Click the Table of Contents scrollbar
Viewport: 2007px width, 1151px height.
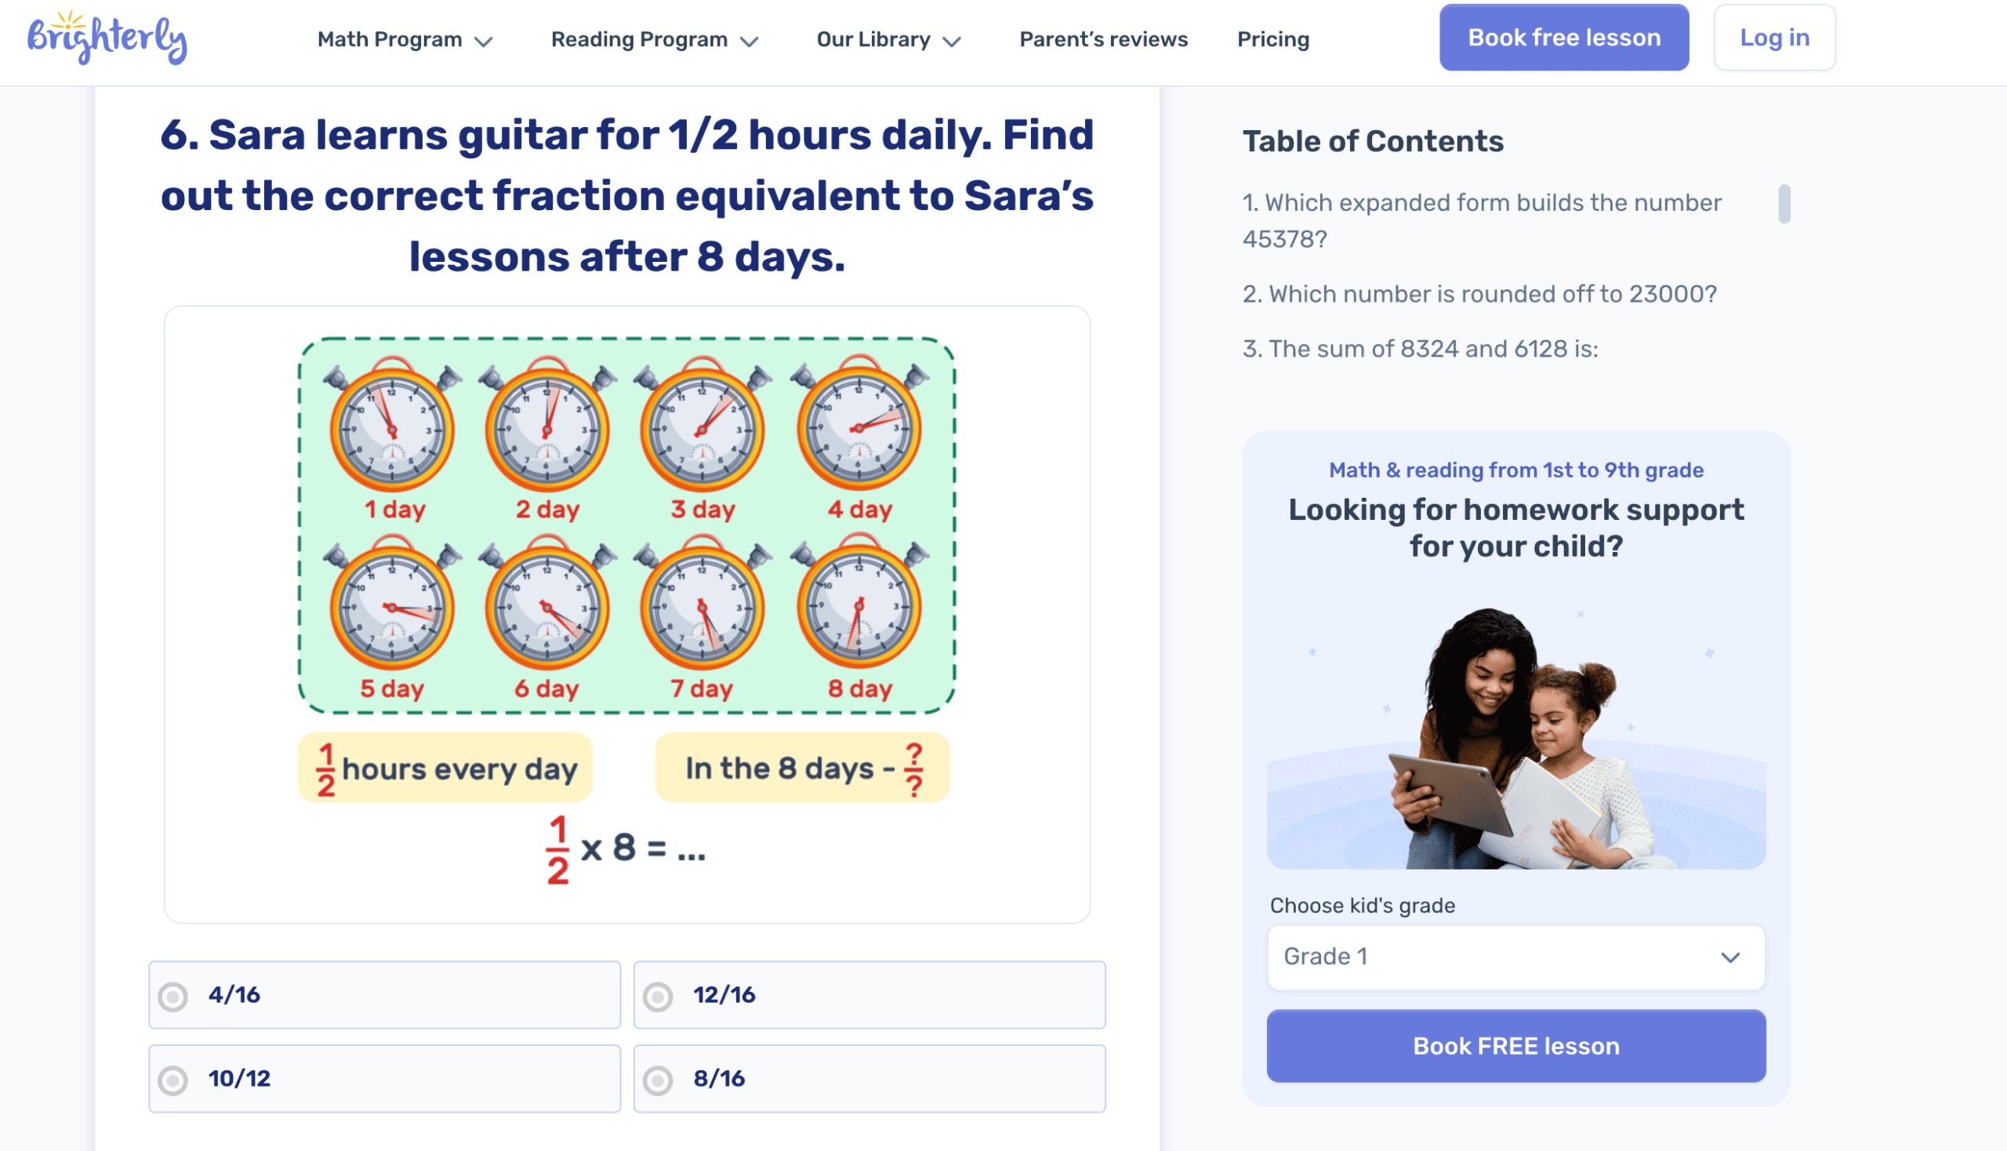click(x=1784, y=204)
